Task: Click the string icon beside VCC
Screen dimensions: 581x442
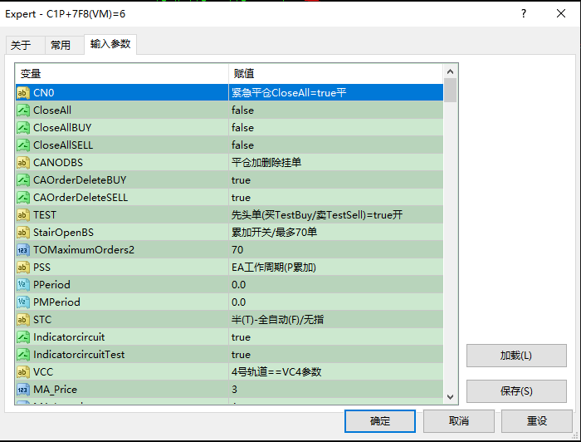Action: [23, 371]
